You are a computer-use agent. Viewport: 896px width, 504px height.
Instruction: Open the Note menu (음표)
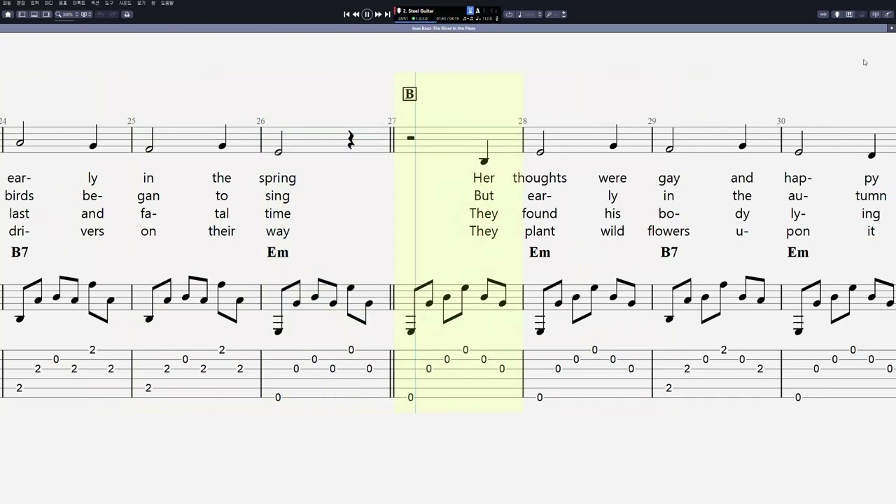coord(62,3)
